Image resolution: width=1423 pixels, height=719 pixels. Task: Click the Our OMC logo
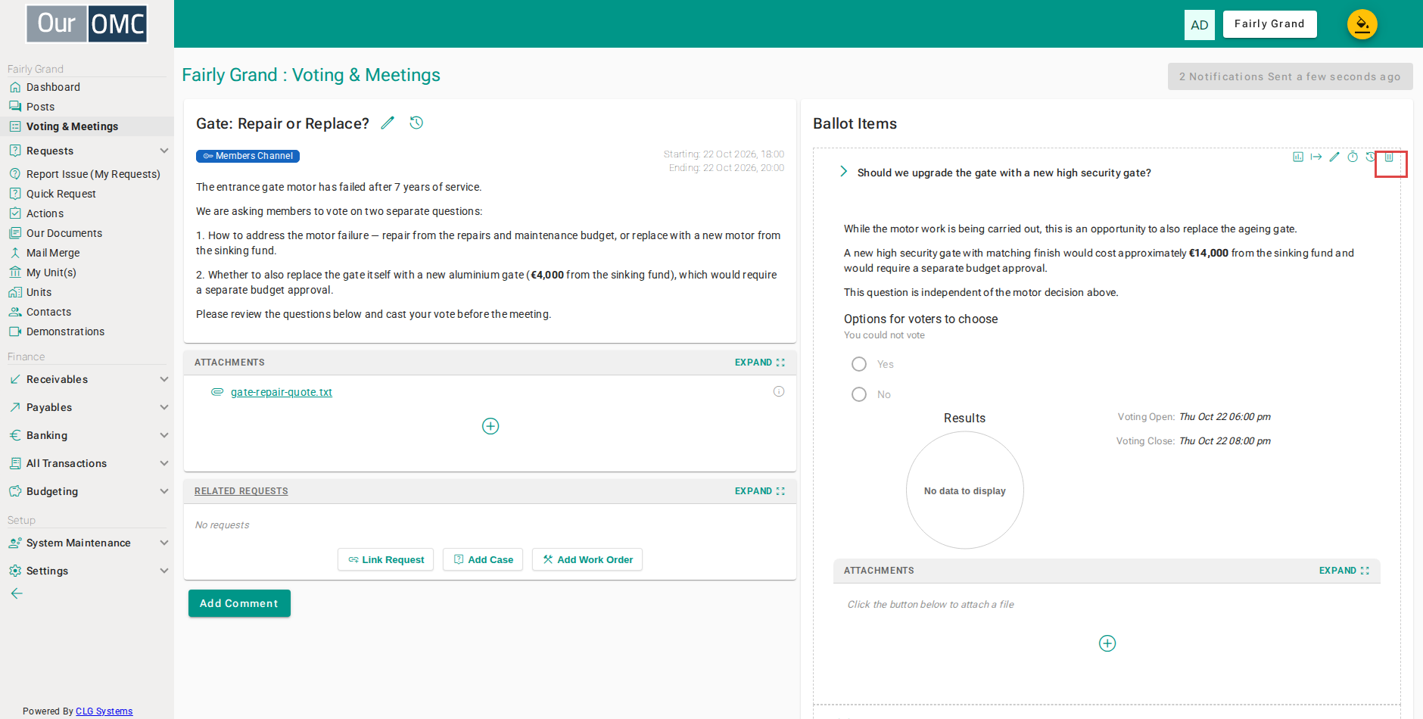(x=87, y=23)
